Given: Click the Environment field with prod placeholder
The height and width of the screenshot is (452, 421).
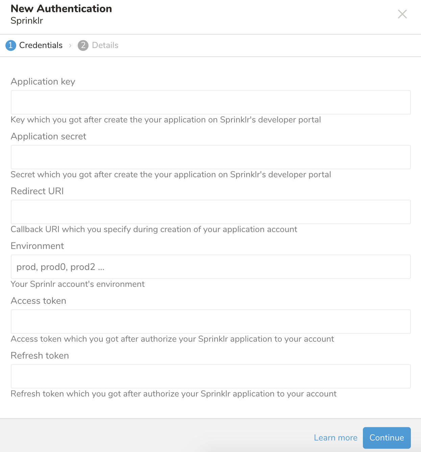Looking at the screenshot, I should point(210,267).
